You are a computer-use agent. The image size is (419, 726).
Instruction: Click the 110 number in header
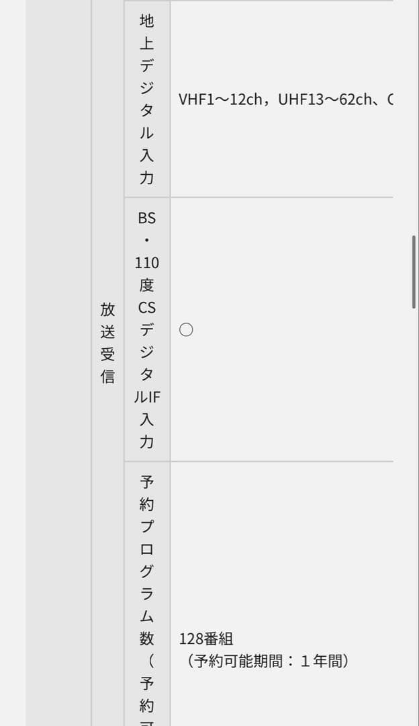pos(147,262)
